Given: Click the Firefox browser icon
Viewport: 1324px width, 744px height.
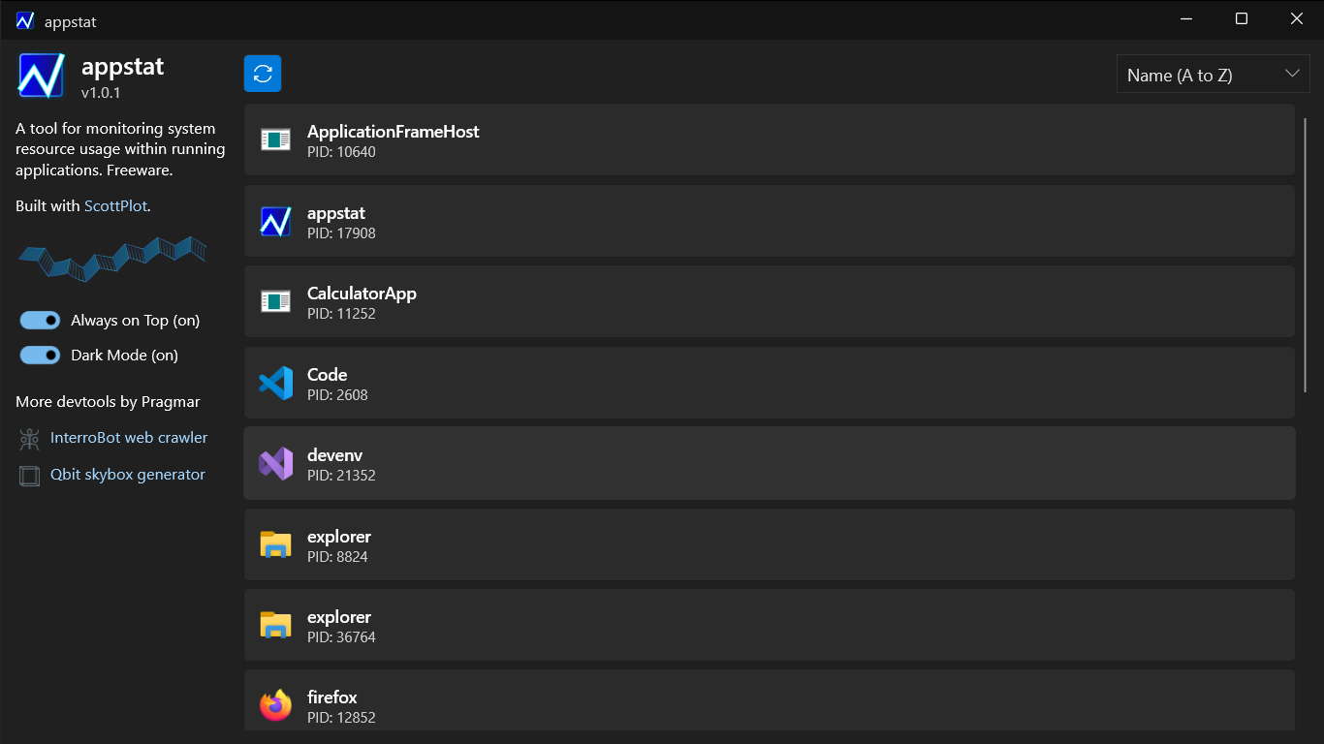Looking at the screenshot, I should coord(275,706).
